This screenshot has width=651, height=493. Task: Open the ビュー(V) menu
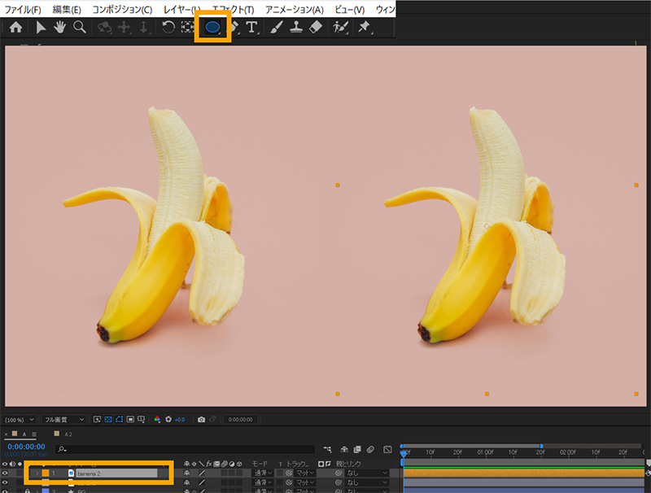tap(350, 9)
